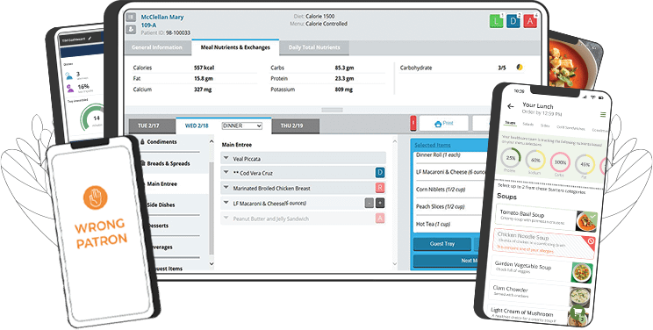Click the Print button
This screenshot has width=653, height=330.
tap(443, 124)
